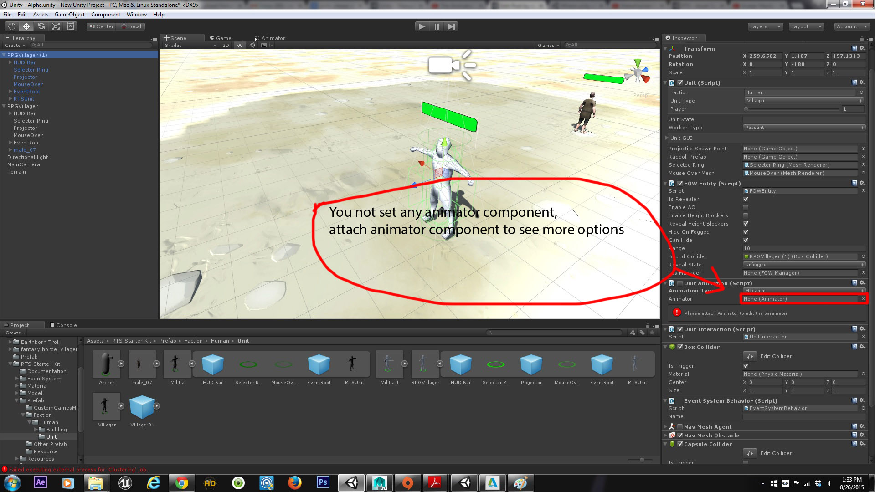Viewport: 875px width, 492px height.
Task: Enable the Enable AO checkbox
Action: [746, 207]
